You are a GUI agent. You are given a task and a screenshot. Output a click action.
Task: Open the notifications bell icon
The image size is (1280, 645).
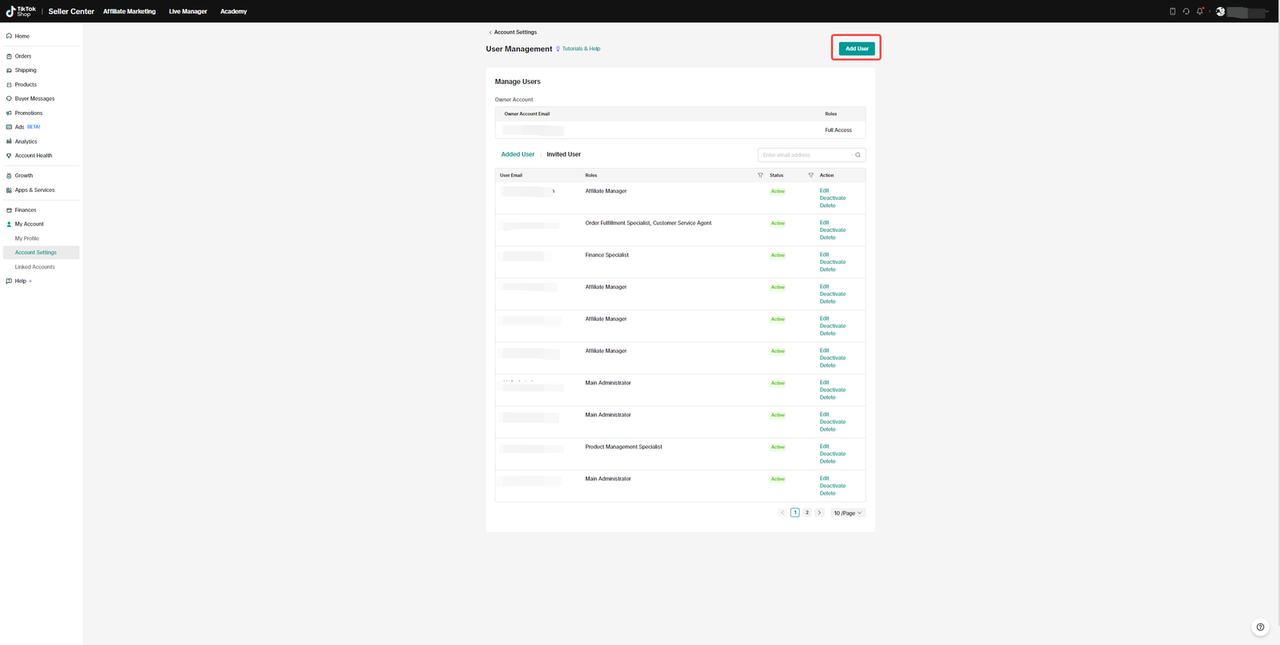click(1200, 11)
